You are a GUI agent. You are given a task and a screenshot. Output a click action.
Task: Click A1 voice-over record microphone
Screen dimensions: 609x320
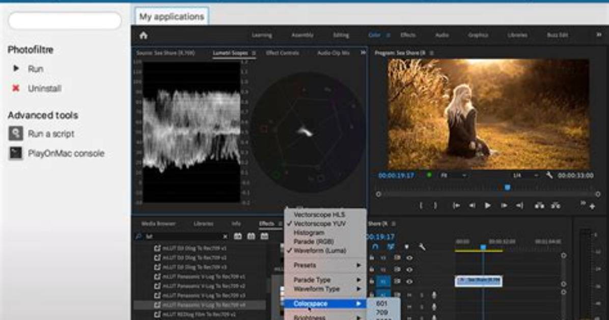click(434, 296)
